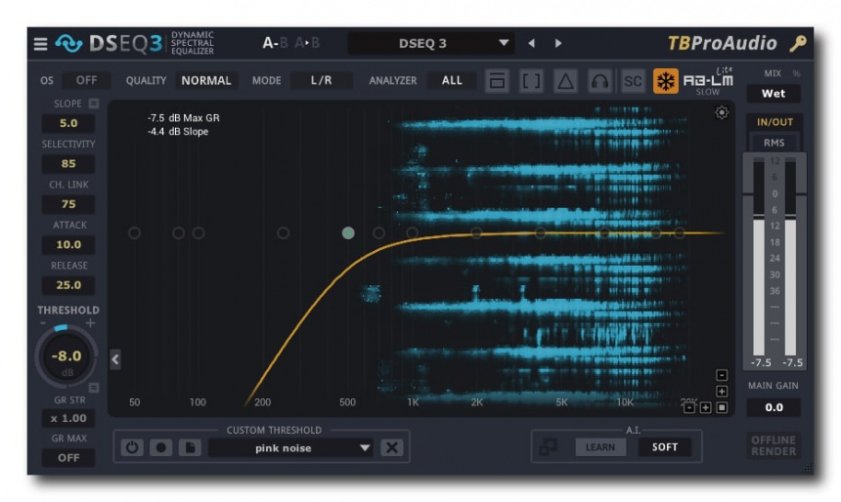Click the RELEASE value 25.0 field
Image resolution: width=841 pixels, height=502 pixels.
point(68,285)
